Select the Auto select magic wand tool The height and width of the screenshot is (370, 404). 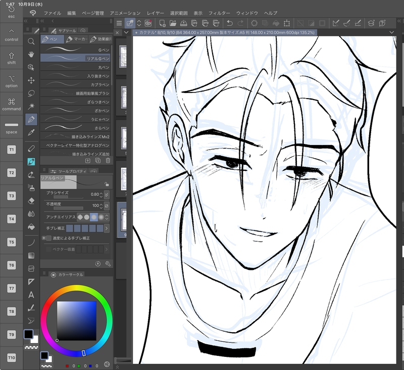[31, 106]
